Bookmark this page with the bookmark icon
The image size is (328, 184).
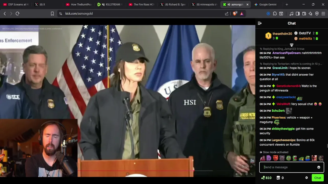click(52, 14)
